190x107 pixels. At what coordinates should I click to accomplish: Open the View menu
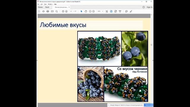(x=45, y=4)
